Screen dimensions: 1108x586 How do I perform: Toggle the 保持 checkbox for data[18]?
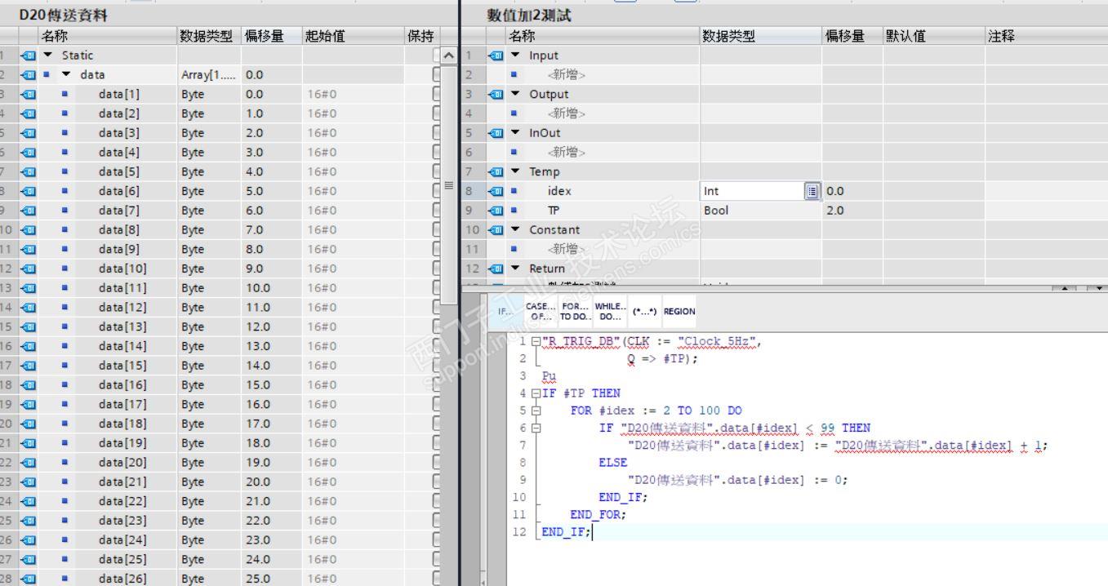point(437,424)
